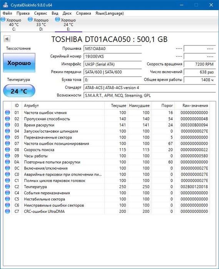This screenshot has height=269, width=219.
Task: Click the Raw-значения column header
Action: tap(195, 105)
